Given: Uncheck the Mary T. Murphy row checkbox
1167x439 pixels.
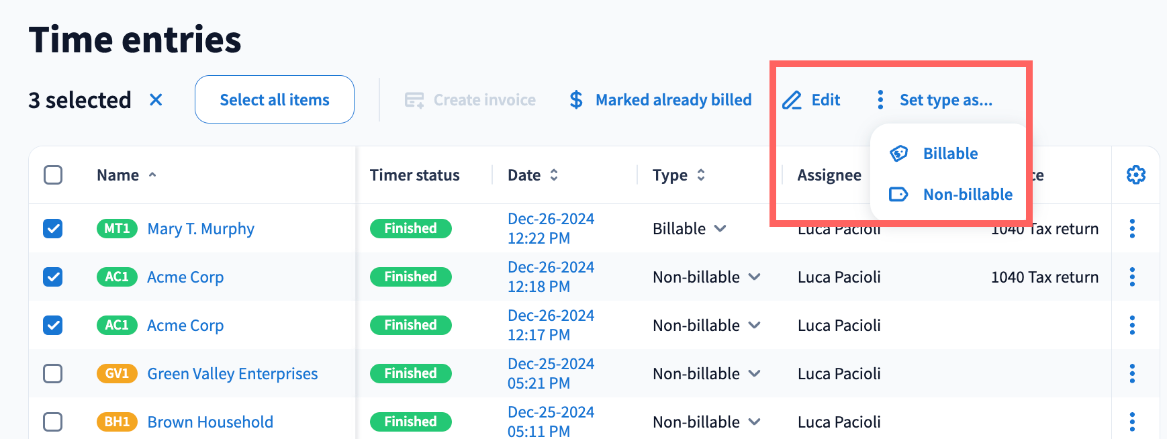Looking at the screenshot, I should tap(53, 229).
